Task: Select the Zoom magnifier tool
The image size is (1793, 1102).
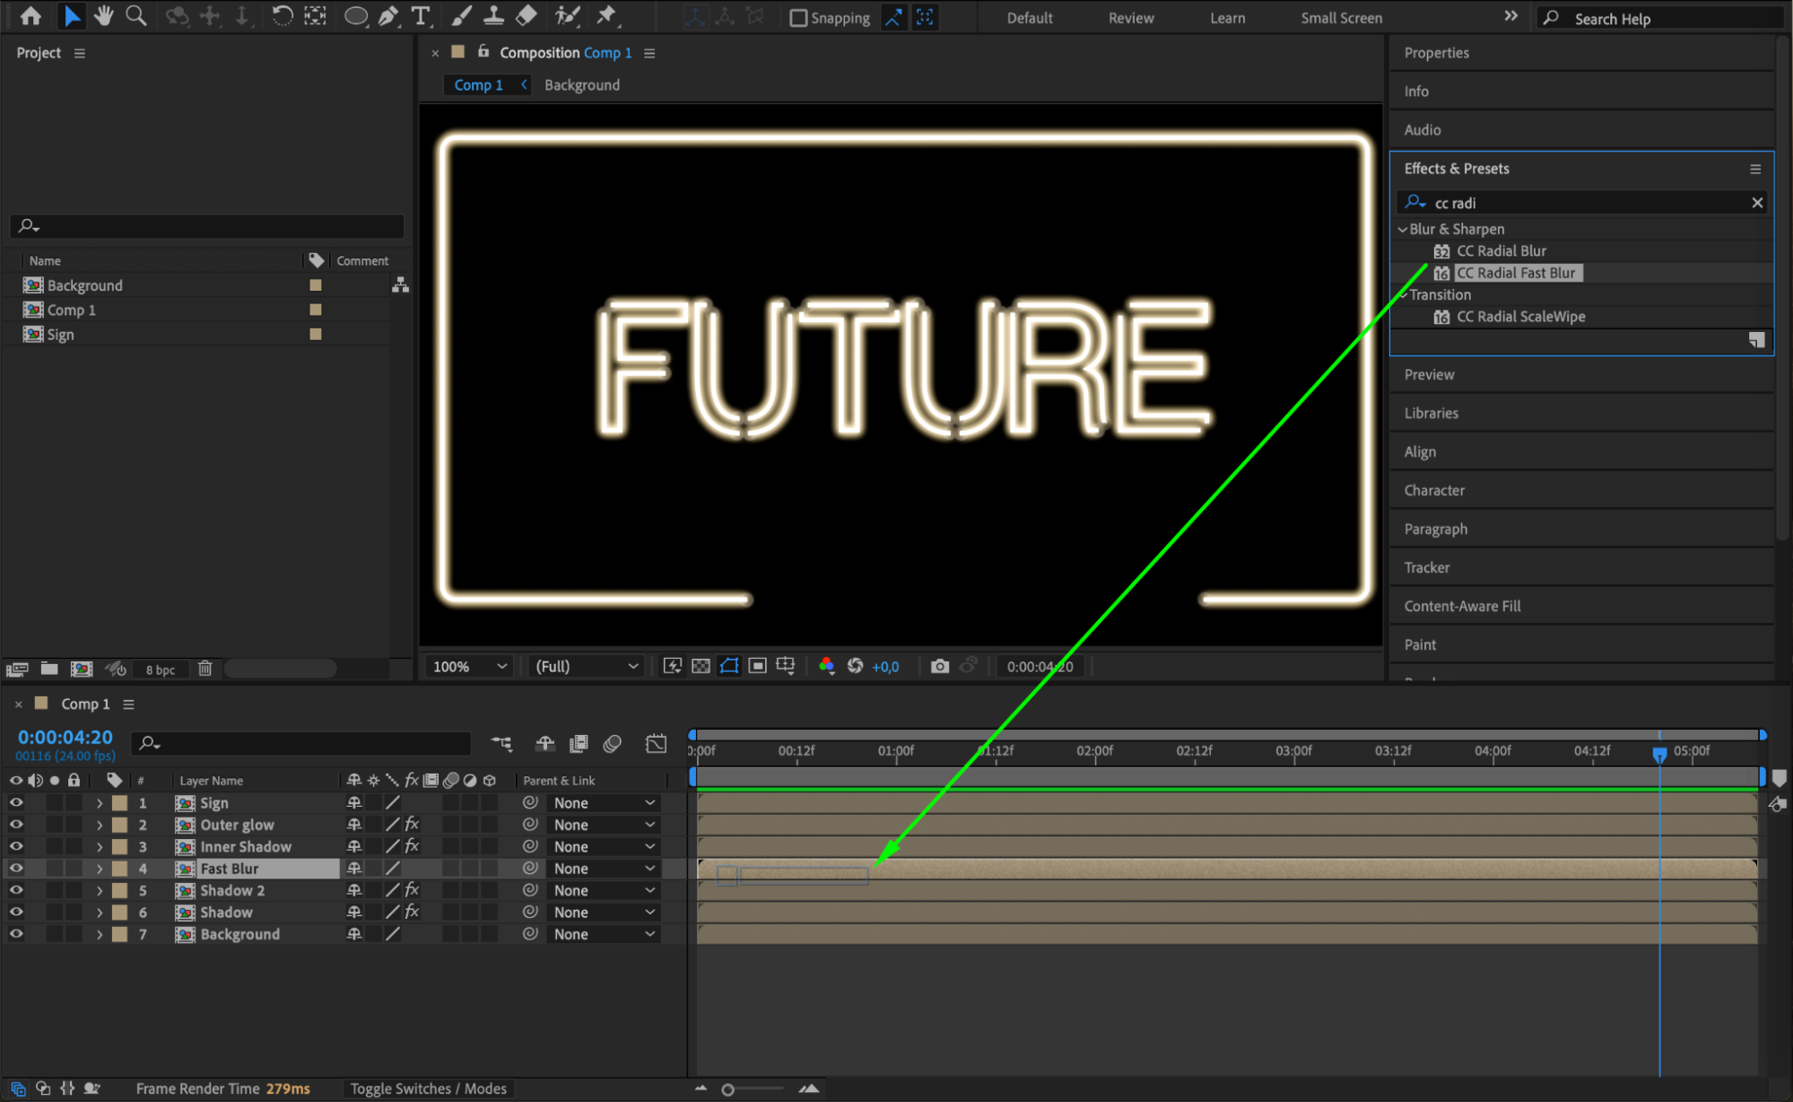Action: [x=136, y=15]
